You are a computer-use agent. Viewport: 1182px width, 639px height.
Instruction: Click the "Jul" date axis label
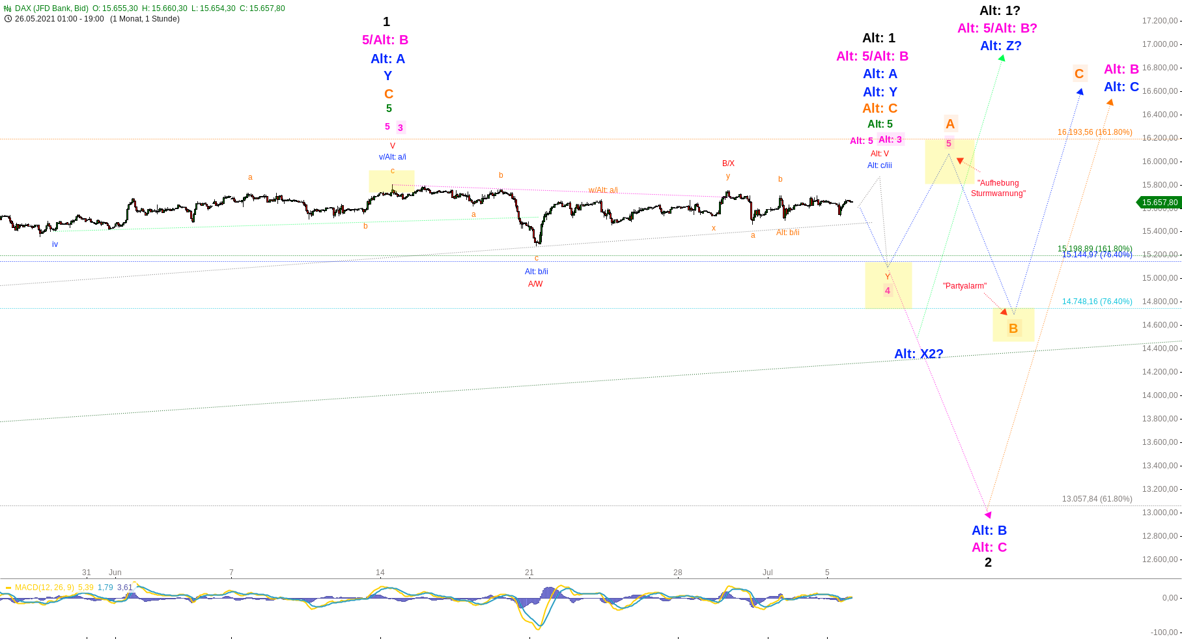[768, 573]
